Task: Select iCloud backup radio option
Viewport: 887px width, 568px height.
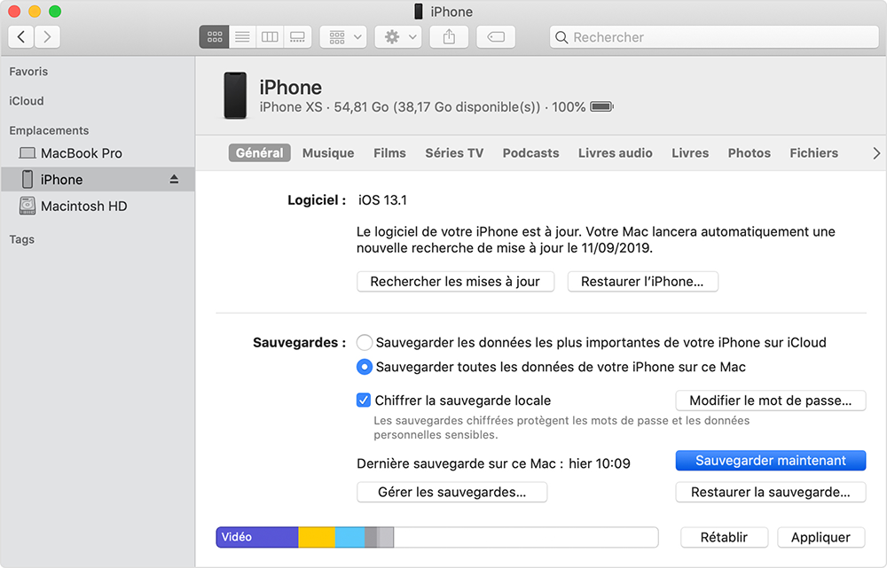Action: pyautogui.click(x=365, y=342)
